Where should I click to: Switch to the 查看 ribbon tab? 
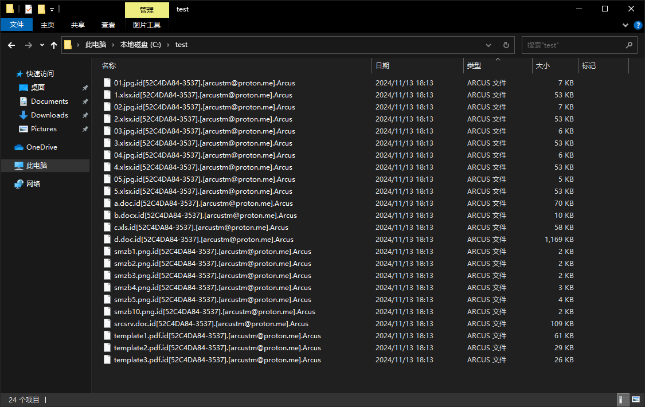pyautogui.click(x=108, y=25)
